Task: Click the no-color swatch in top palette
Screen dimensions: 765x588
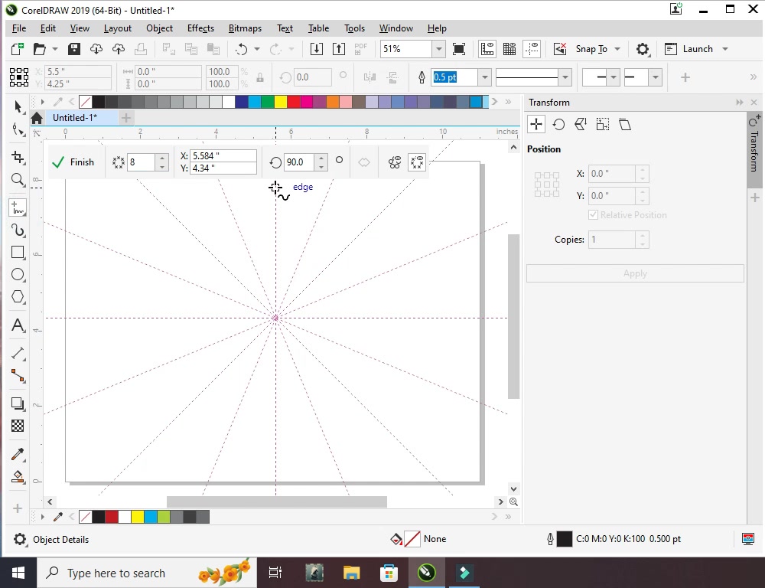Action: pos(86,102)
